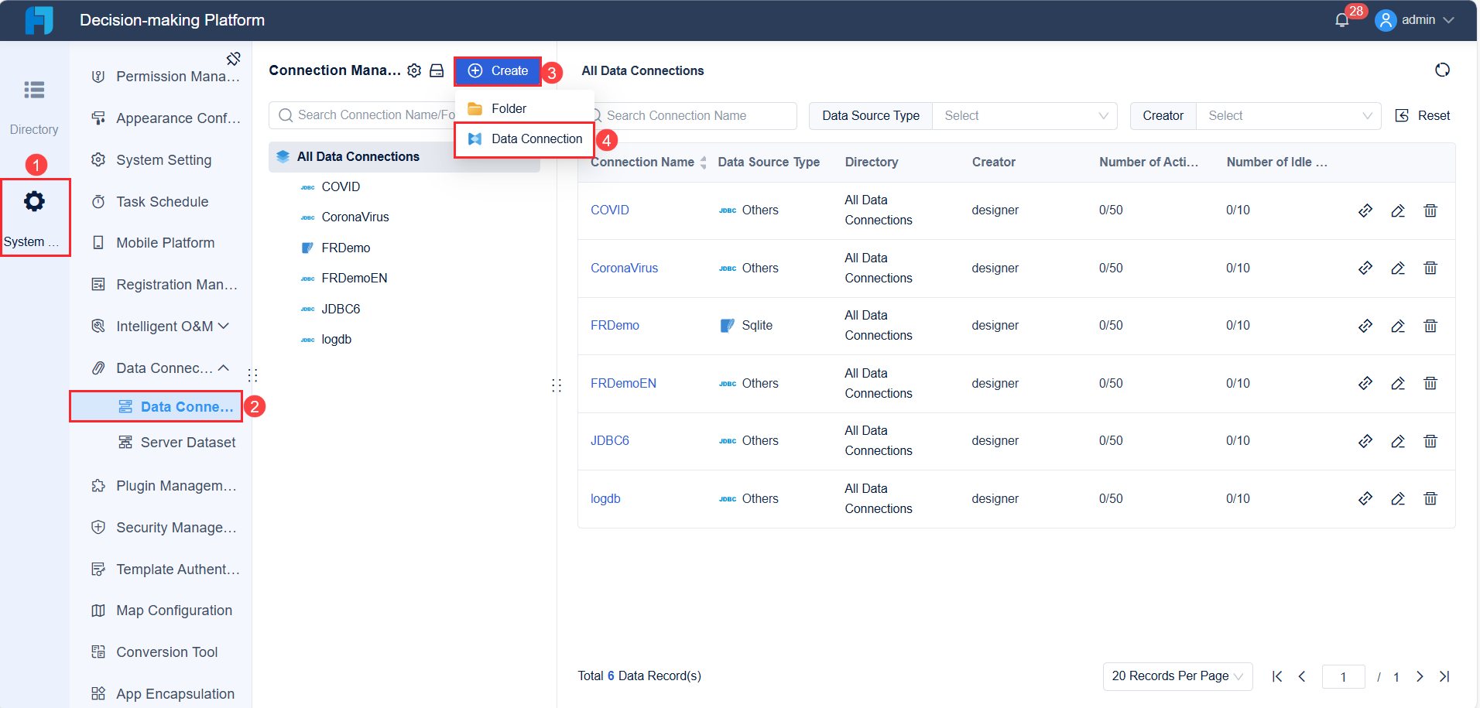Open the FRDemoEN link in table
The width and height of the screenshot is (1480, 708).
(623, 384)
